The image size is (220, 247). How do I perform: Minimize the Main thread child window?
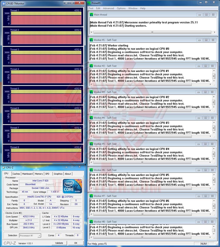pyautogui.click(x=200, y=15)
